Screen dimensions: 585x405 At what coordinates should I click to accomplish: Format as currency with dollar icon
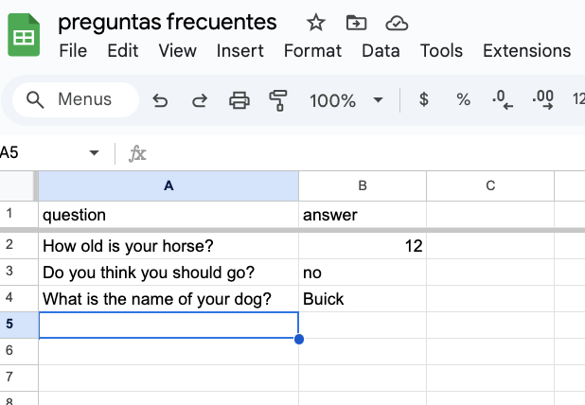(423, 99)
